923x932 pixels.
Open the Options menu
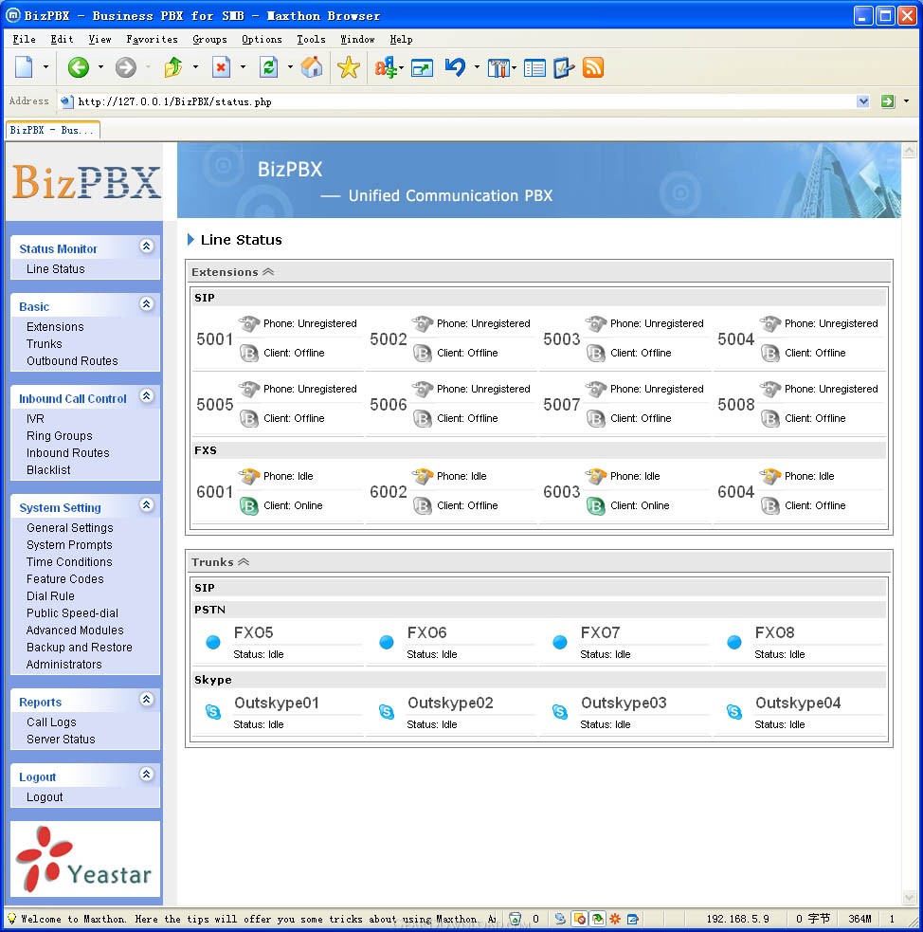pyautogui.click(x=262, y=39)
